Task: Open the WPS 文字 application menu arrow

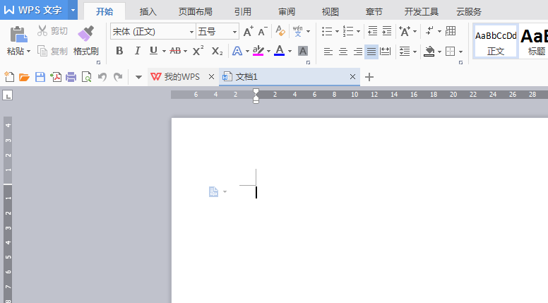Action: pos(73,10)
